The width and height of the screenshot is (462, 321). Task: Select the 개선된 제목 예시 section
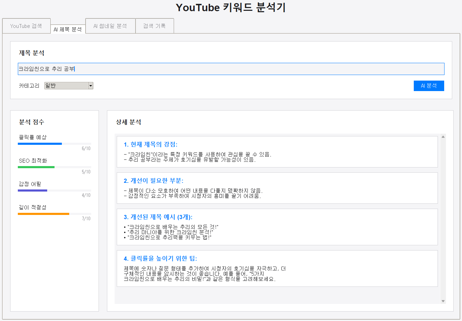click(276, 227)
